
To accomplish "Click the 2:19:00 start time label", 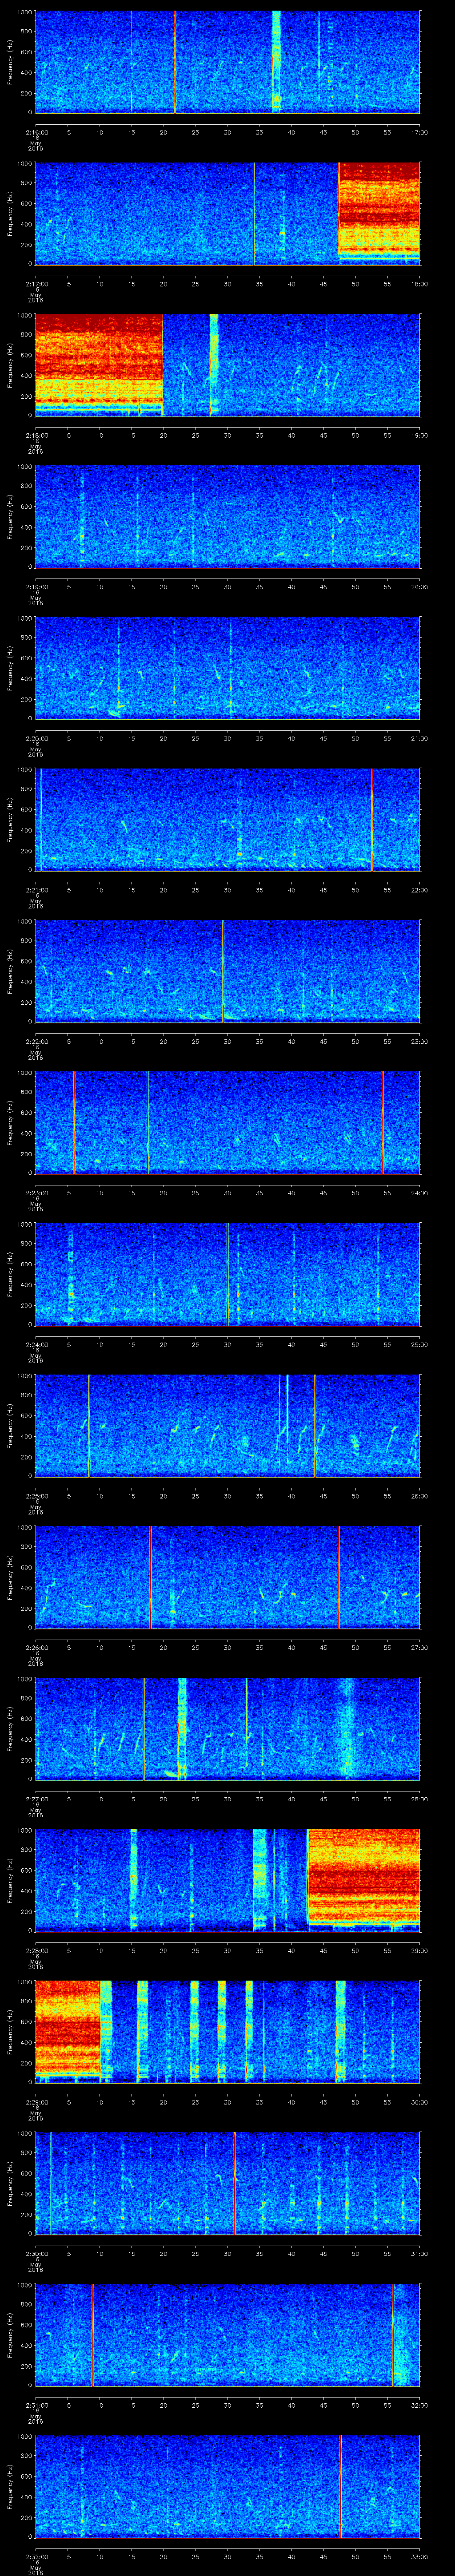I will coord(36,586).
